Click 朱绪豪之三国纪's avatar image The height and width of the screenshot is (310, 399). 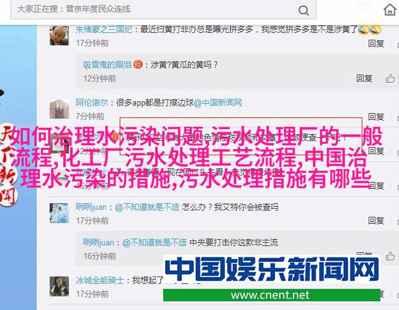tap(59, 35)
